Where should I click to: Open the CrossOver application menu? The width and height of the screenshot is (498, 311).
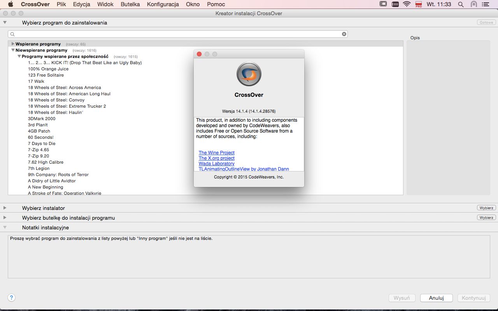click(x=35, y=4)
